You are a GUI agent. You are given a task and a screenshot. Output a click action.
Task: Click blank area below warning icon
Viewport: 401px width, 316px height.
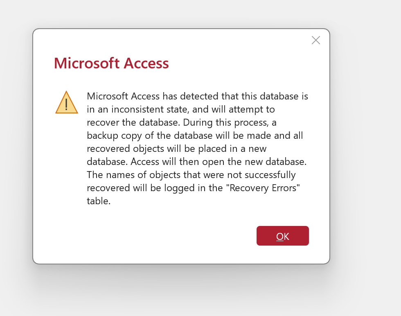tap(67, 164)
